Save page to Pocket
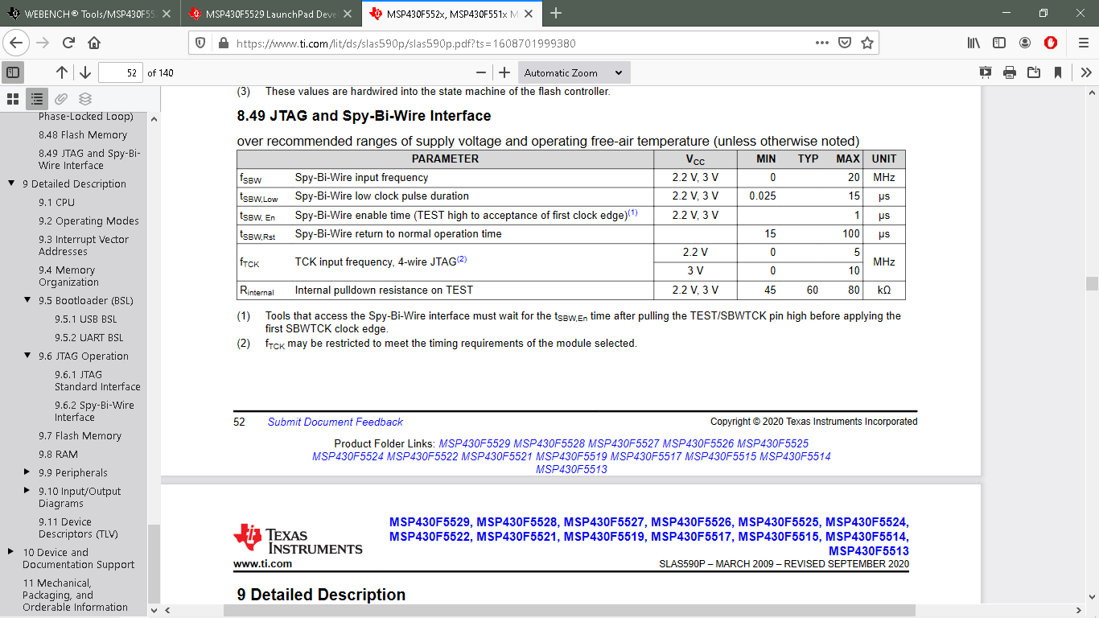 click(x=844, y=43)
